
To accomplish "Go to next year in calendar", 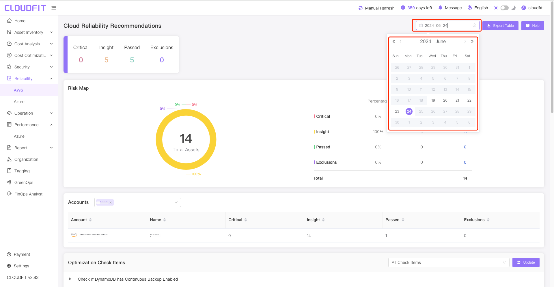I will pyautogui.click(x=472, y=42).
